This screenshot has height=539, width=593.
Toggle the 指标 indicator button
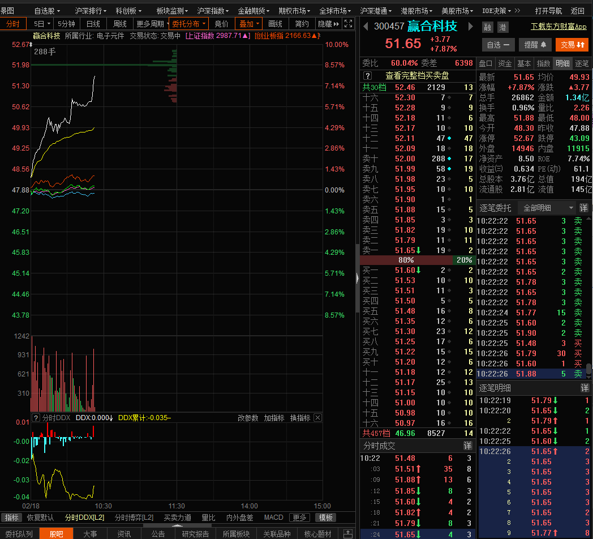11,517
